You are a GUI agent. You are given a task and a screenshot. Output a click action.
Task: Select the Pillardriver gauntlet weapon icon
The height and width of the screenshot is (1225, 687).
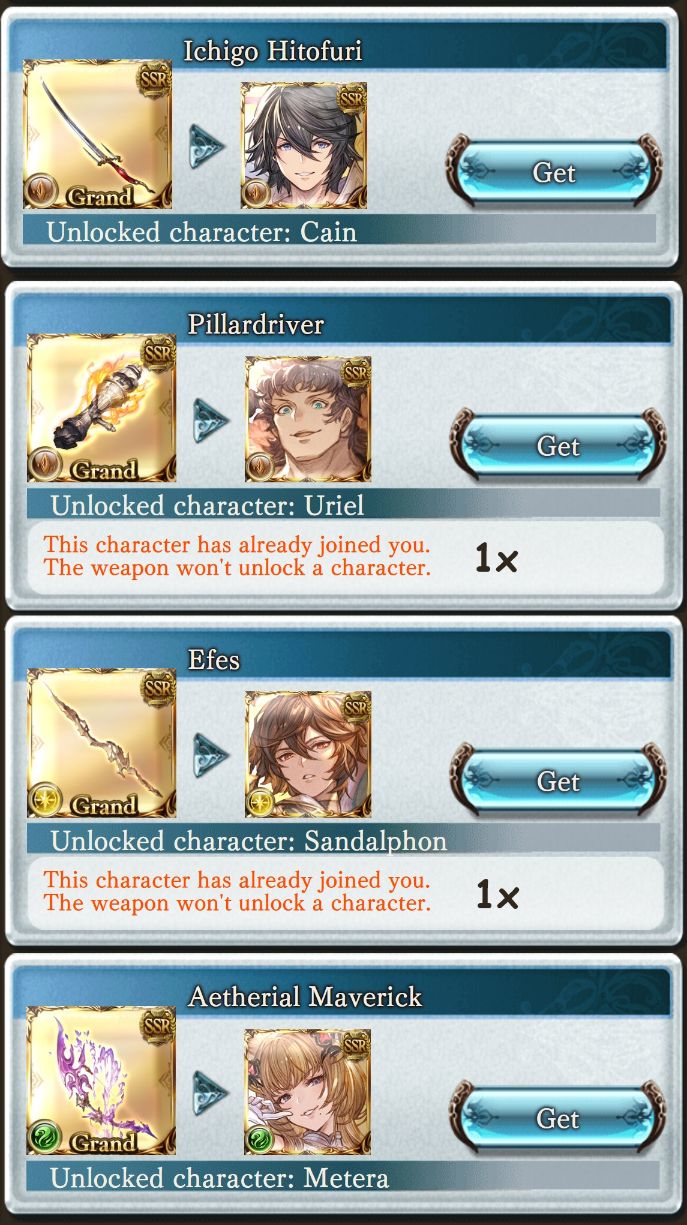coord(101,408)
